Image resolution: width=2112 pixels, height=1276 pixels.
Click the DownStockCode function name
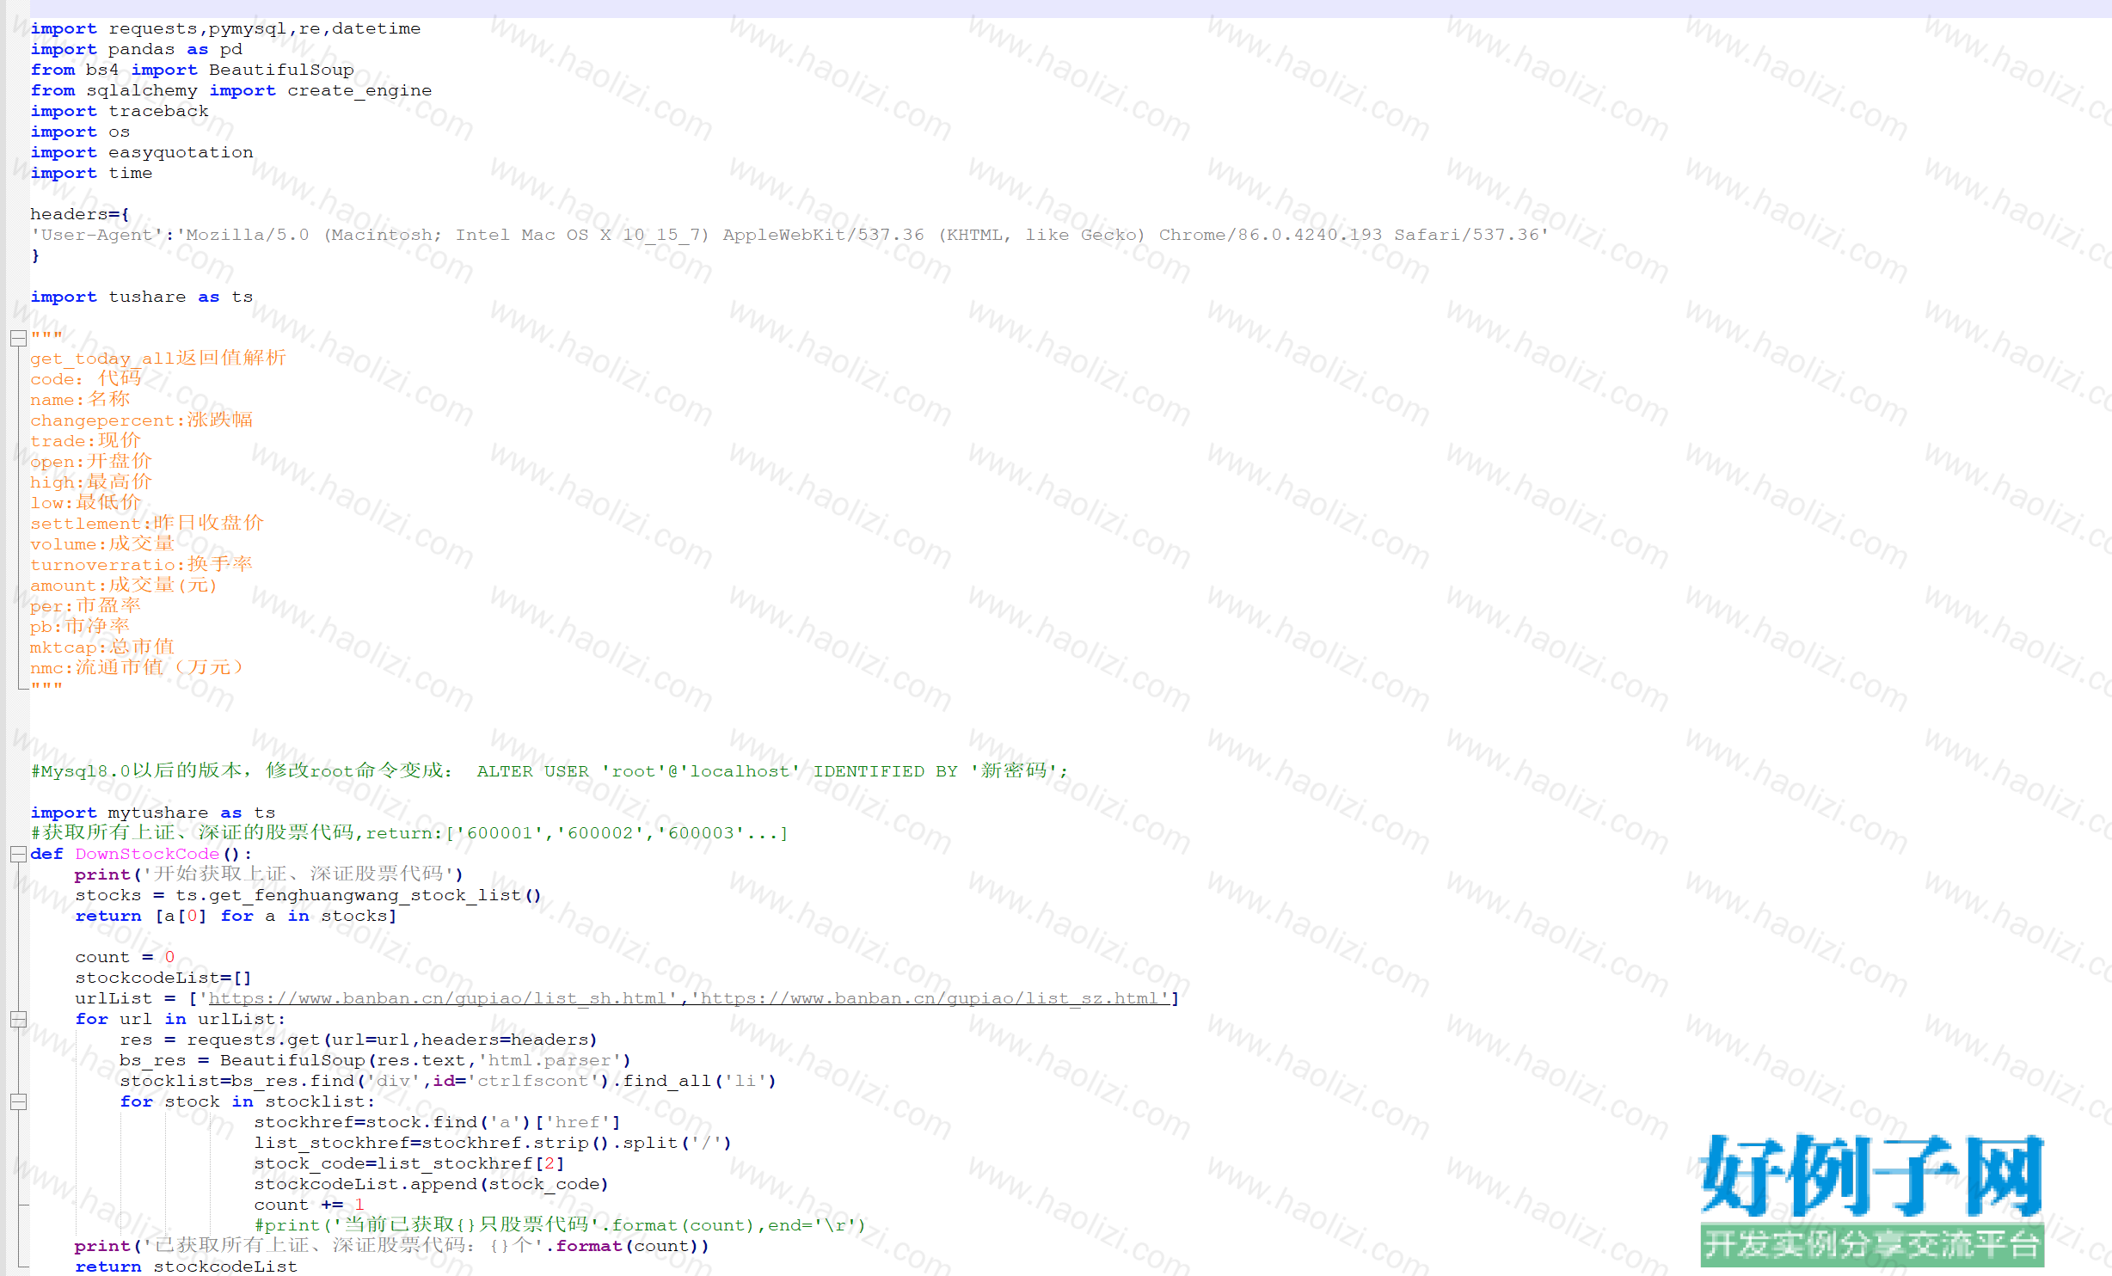click(x=147, y=854)
